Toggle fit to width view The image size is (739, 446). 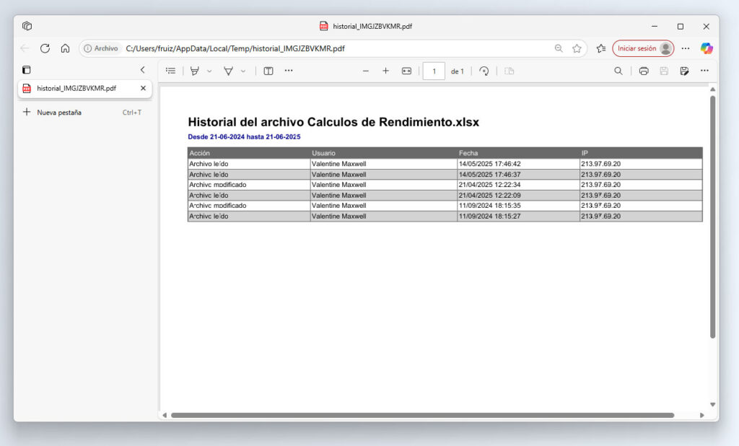click(x=406, y=71)
